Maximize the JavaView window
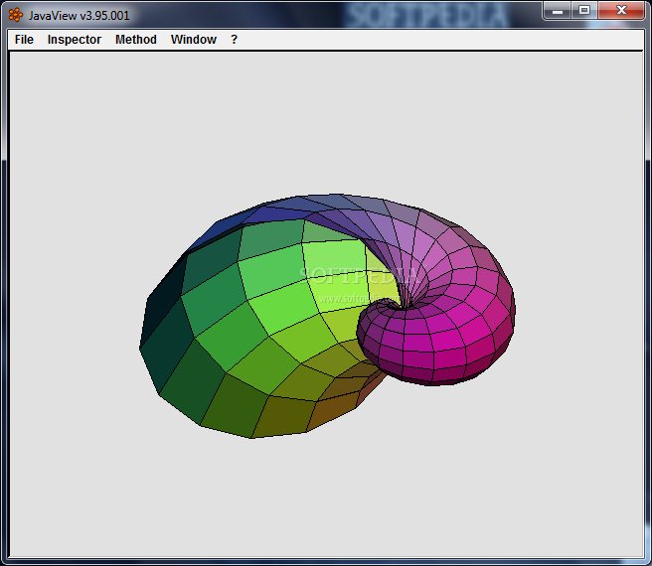Viewport: 652px width, 566px height. [584, 10]
